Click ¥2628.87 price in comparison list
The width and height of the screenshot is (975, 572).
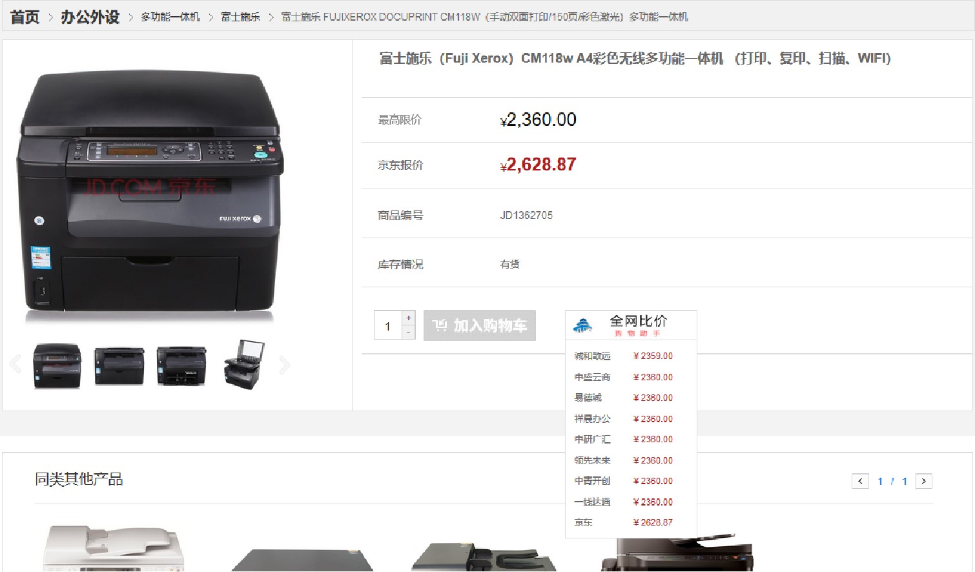click(653, 522)
